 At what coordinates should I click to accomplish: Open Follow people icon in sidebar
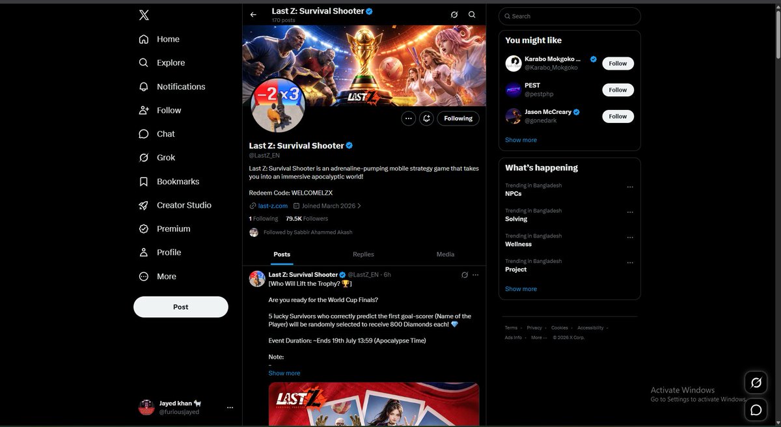[144, 110]
